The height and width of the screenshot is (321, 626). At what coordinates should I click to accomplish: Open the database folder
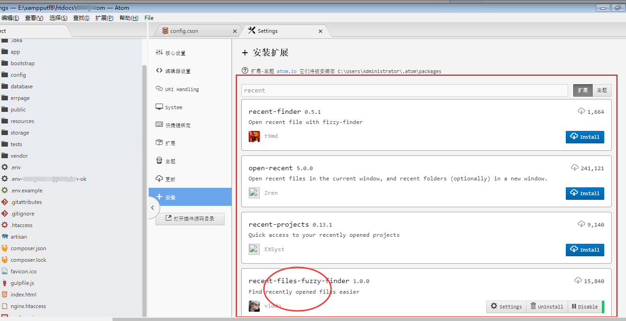coord(21,86)
